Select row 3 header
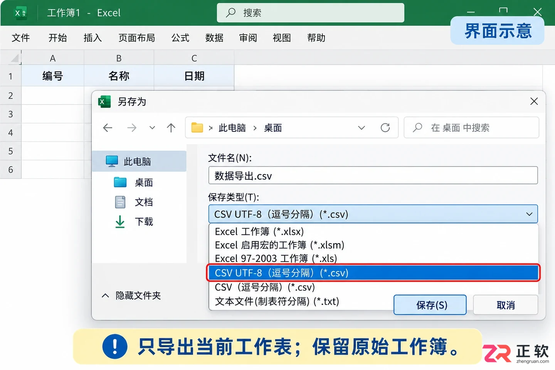This screenshot has height=370, width=555. (x=11, y=114)
